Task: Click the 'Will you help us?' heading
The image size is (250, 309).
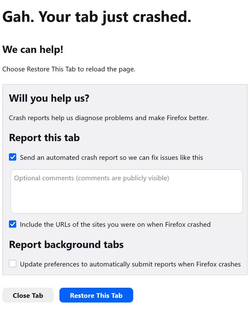Action: pos(49,98)
